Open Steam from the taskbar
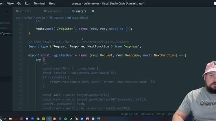The width and height of the screenshot is (216, 121). click(x=71, y=119)
